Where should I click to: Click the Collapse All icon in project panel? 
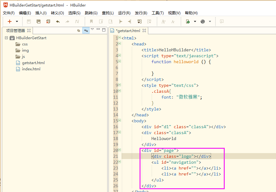[x=79, y=31]
